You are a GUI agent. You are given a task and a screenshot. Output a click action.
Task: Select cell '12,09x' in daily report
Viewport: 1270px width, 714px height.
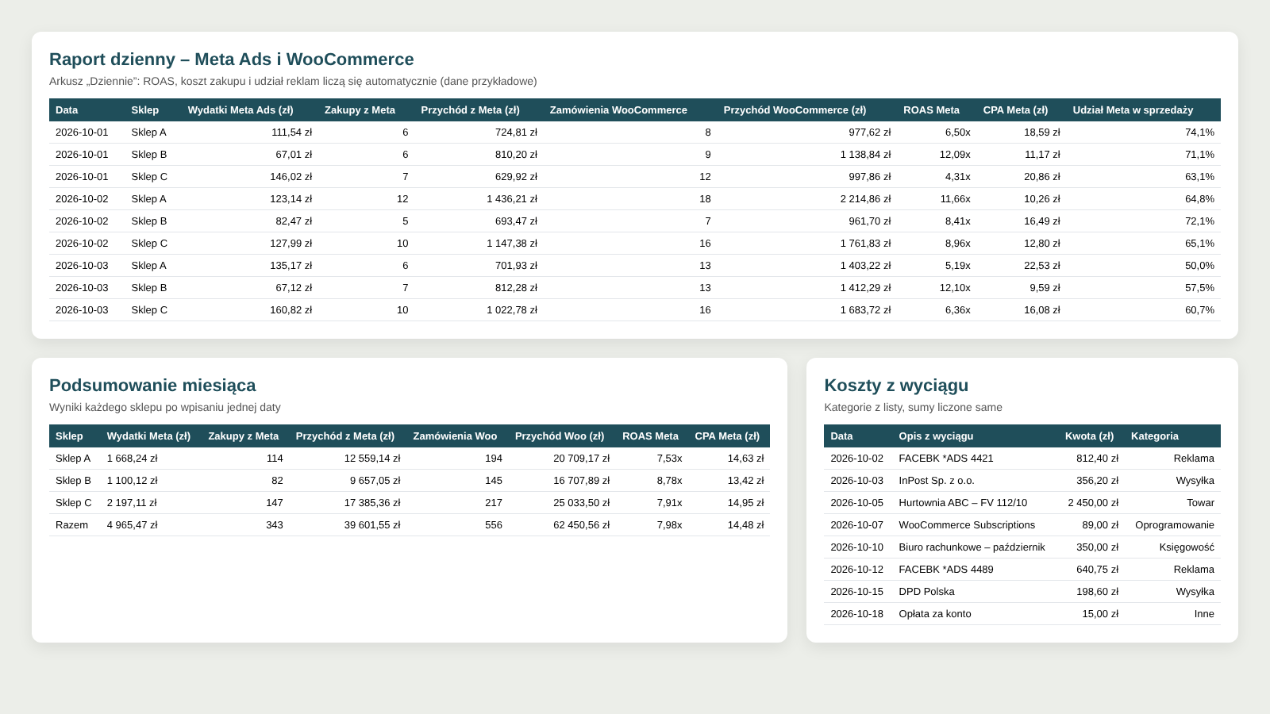955,155
